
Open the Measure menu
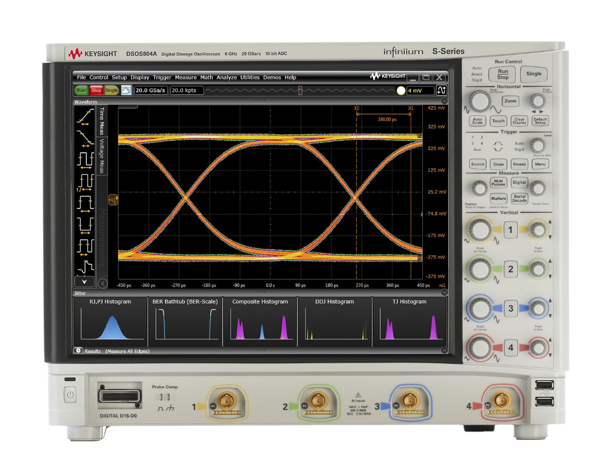point(186,77)
